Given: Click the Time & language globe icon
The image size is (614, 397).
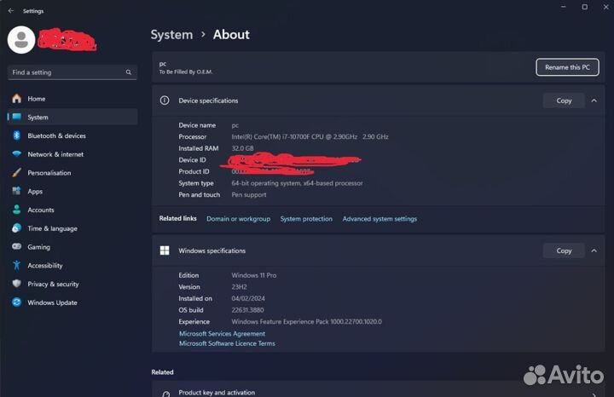Looking at the screenshot, I should [x=16, y=228].
